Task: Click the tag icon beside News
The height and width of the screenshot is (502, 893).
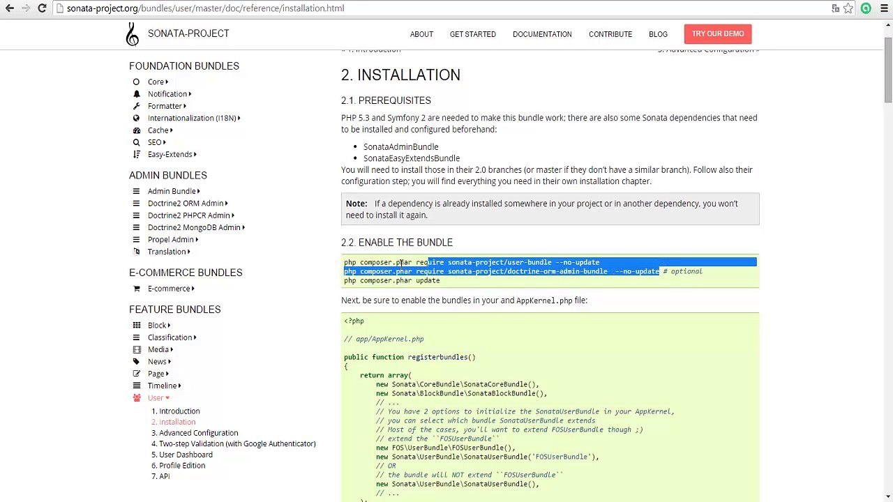Action: [x=136, y=362]
